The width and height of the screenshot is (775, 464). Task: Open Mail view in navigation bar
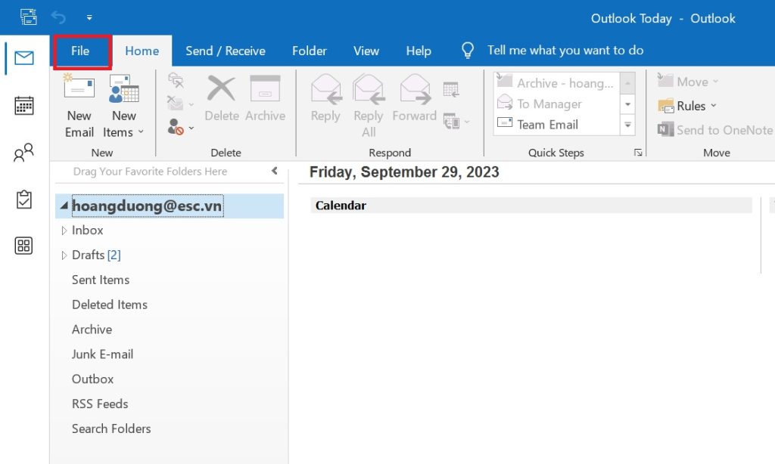point(23,58)
